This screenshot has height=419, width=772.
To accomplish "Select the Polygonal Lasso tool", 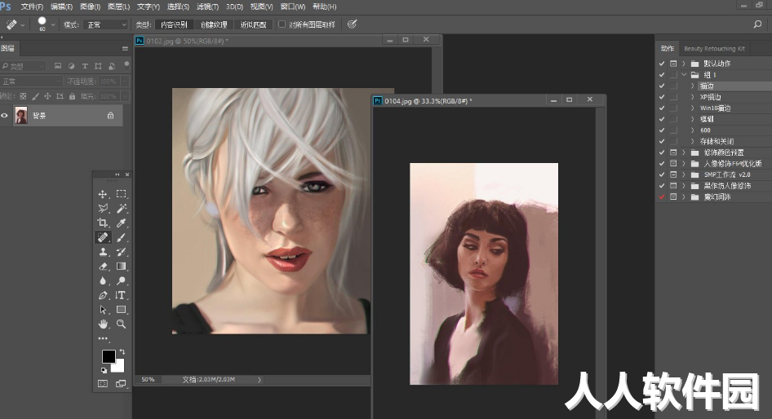I will (x=102, y=209).
